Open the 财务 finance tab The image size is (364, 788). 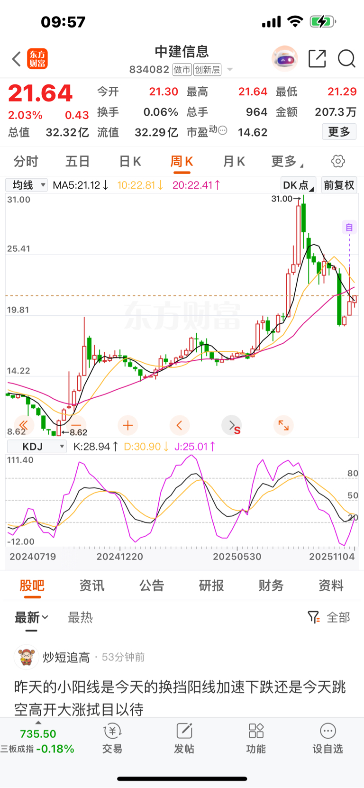click(x=271, y=586)
